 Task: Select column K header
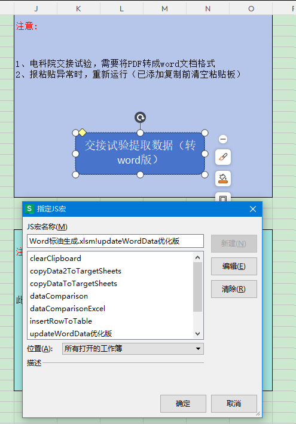point(78,8)
